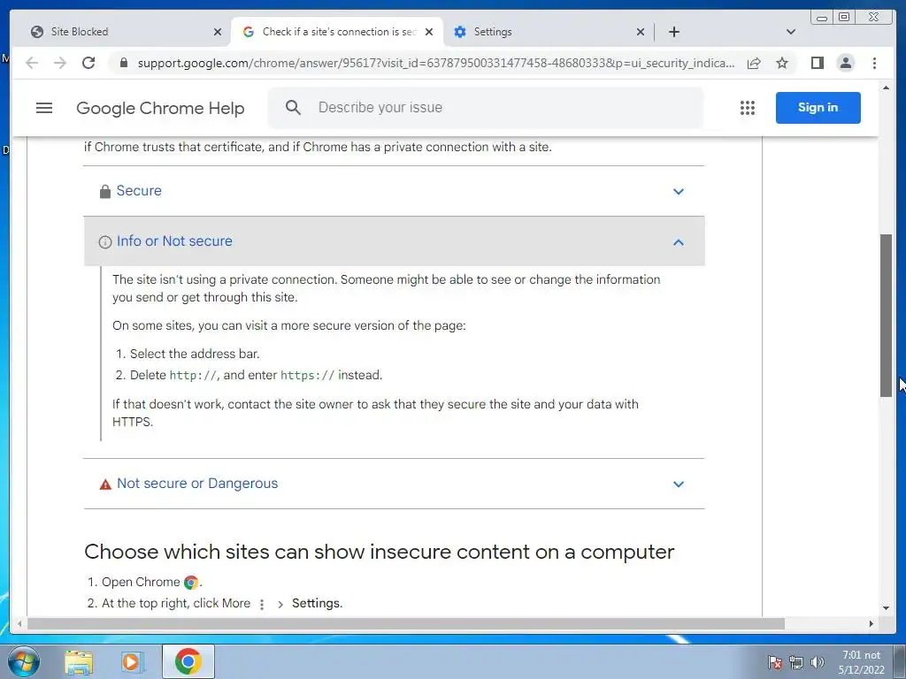Image resolution: width=906 pixels, height=679 pixels.
Task: Switch to the Settings tab
Action: (547, 32)
